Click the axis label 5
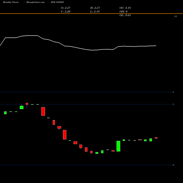The width and height of the screenshot is (183, 183). pos(173,104)
